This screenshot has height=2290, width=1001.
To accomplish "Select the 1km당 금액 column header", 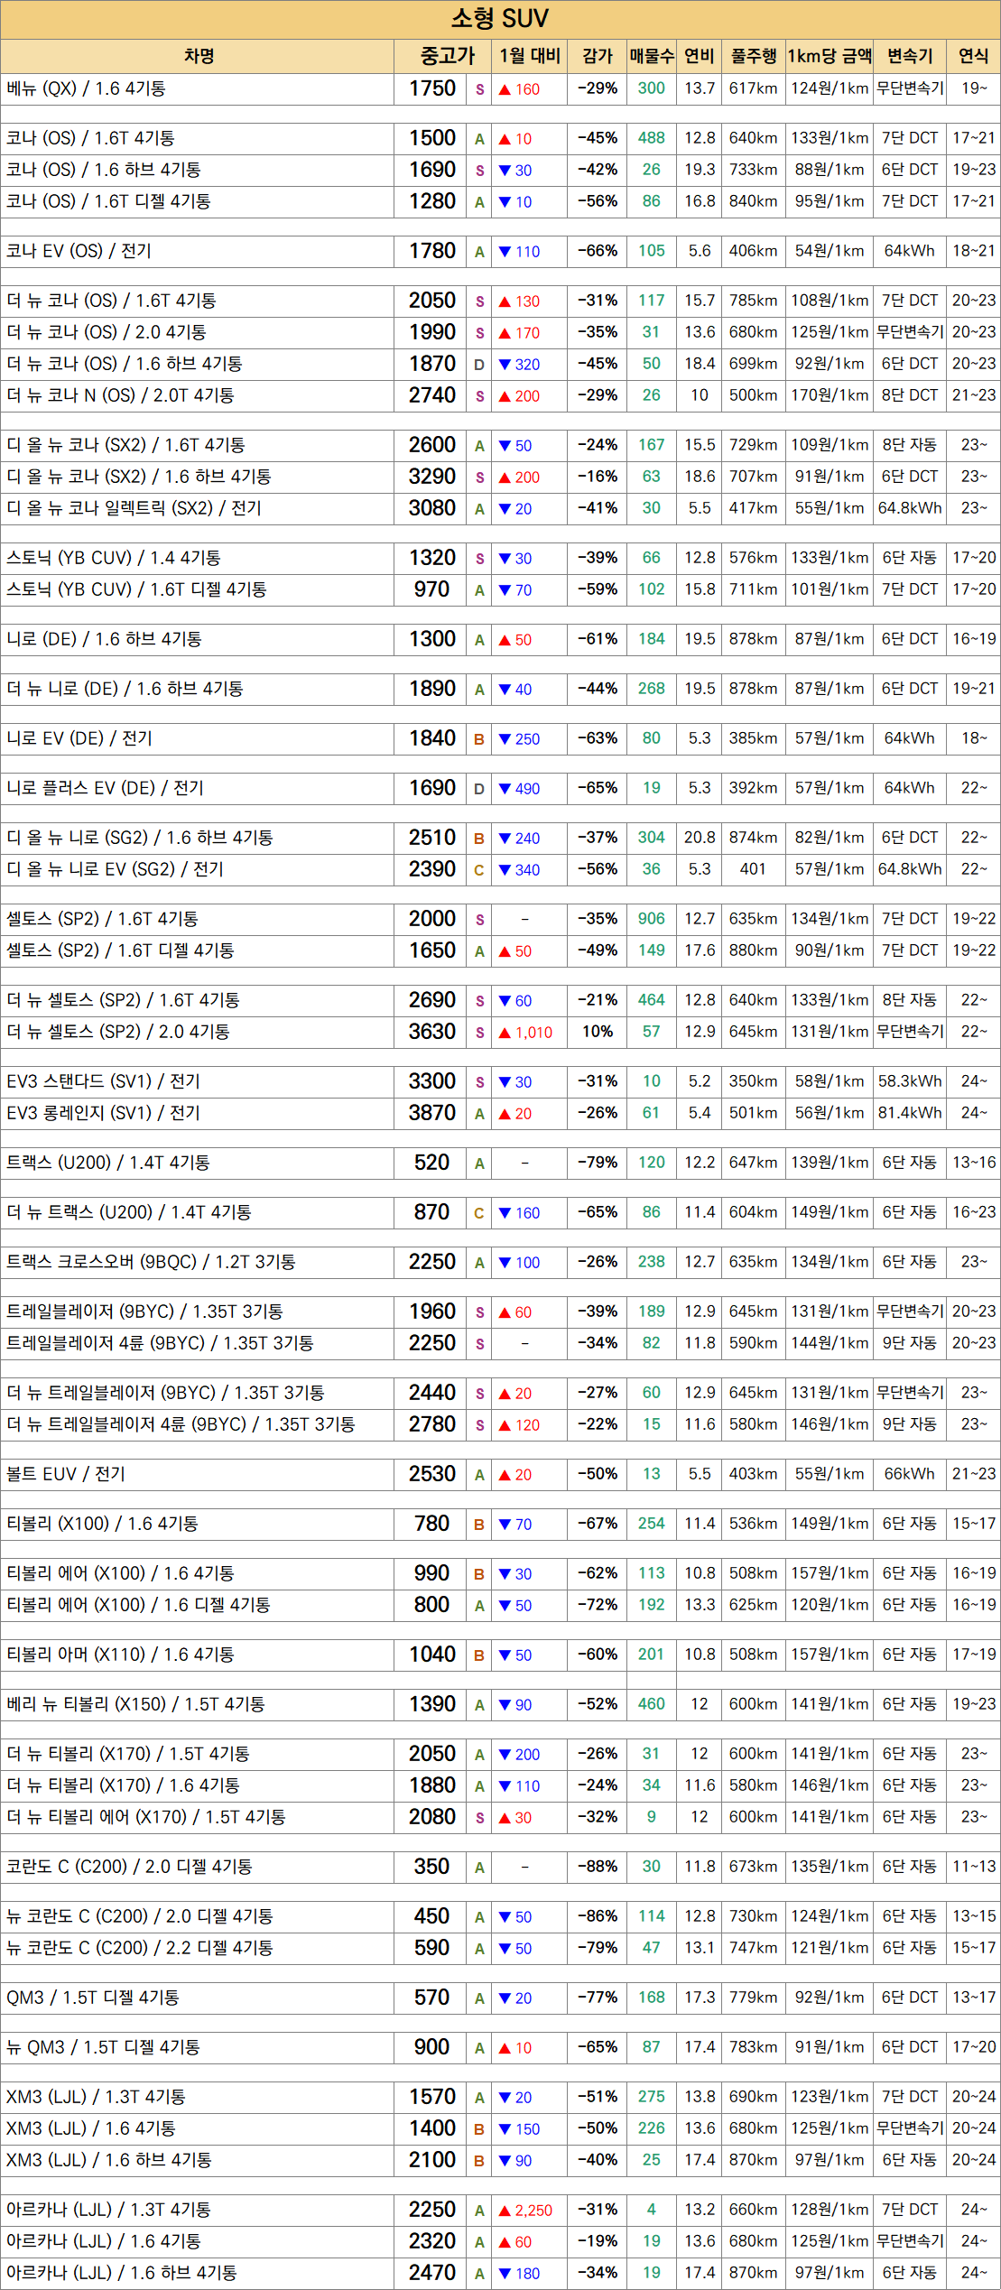I will (830, 56).
